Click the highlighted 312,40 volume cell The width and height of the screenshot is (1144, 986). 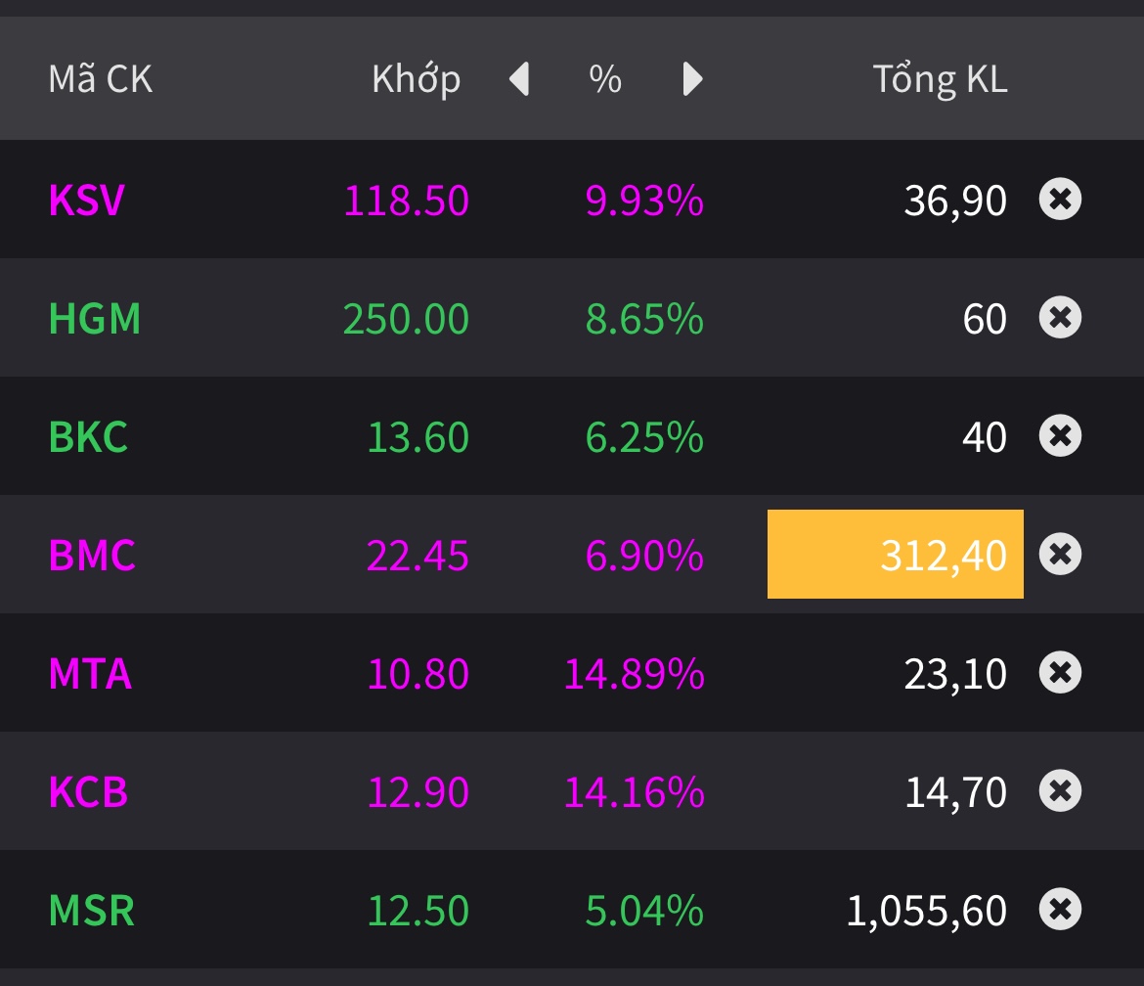tap(895, 555)
